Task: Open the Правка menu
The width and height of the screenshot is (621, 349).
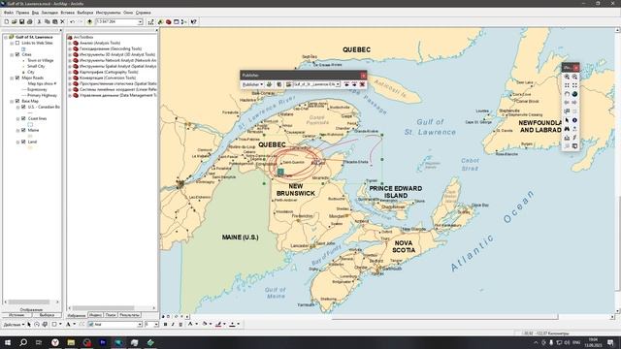Action: [22, 13]
